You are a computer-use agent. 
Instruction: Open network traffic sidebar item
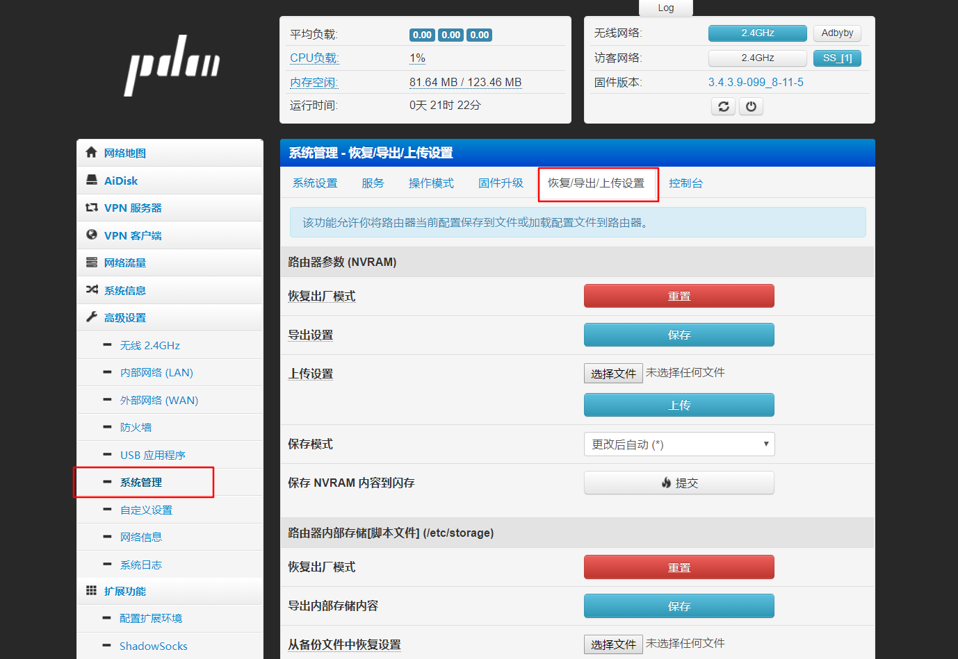click(124, 262)
